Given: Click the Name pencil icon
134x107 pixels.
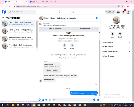Looking at the screenshot, I should (x=72, y=45).
